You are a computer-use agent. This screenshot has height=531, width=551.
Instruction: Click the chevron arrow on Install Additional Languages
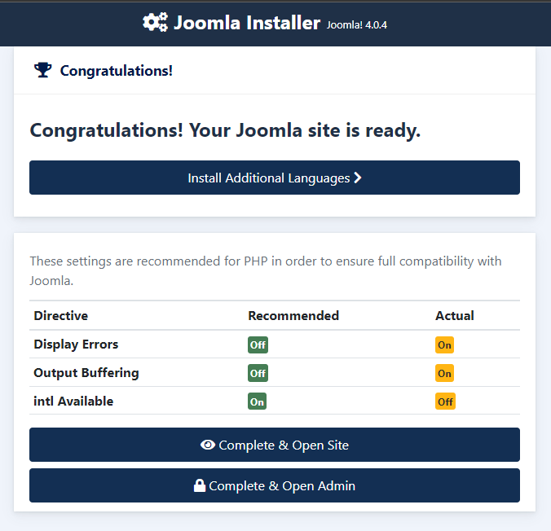pos(358,178)
